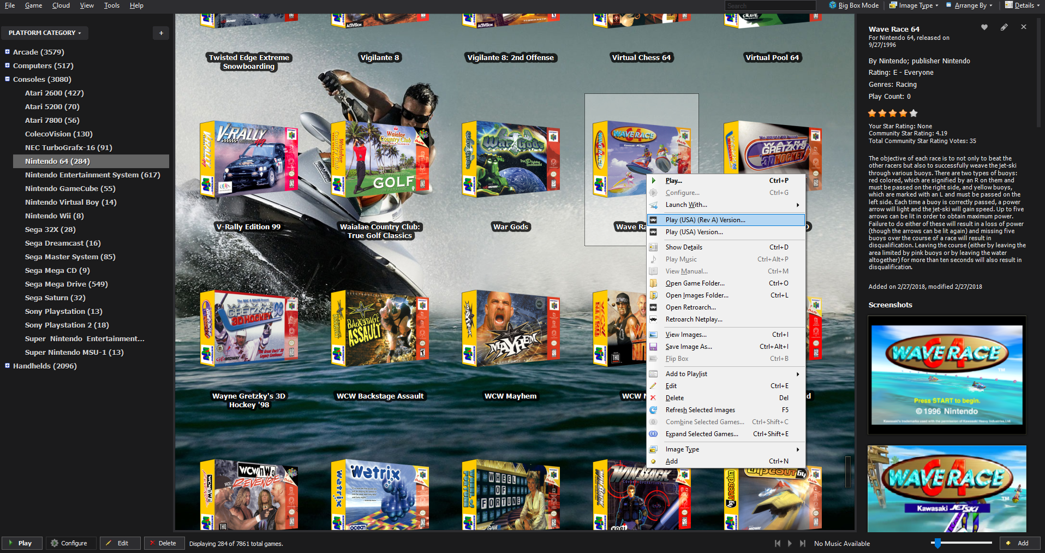The image size is (1045, 553).
Task: Open the Add to Playlist submenu
Action: [726, 374]
